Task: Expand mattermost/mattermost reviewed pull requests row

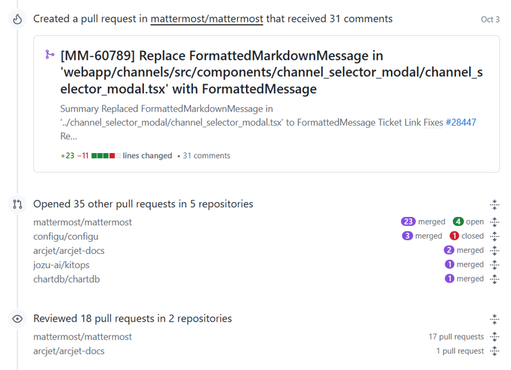Action: coord(494,337)
